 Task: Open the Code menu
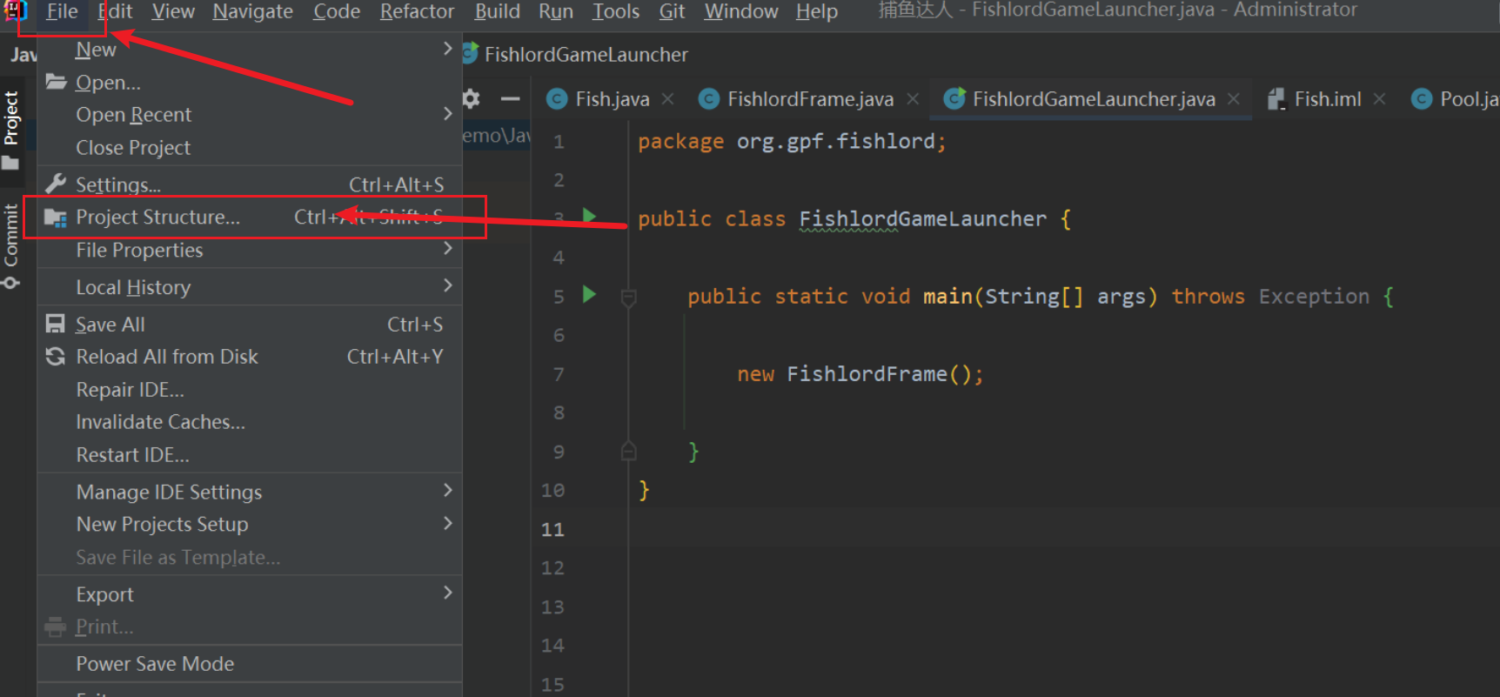coord(337,11)
